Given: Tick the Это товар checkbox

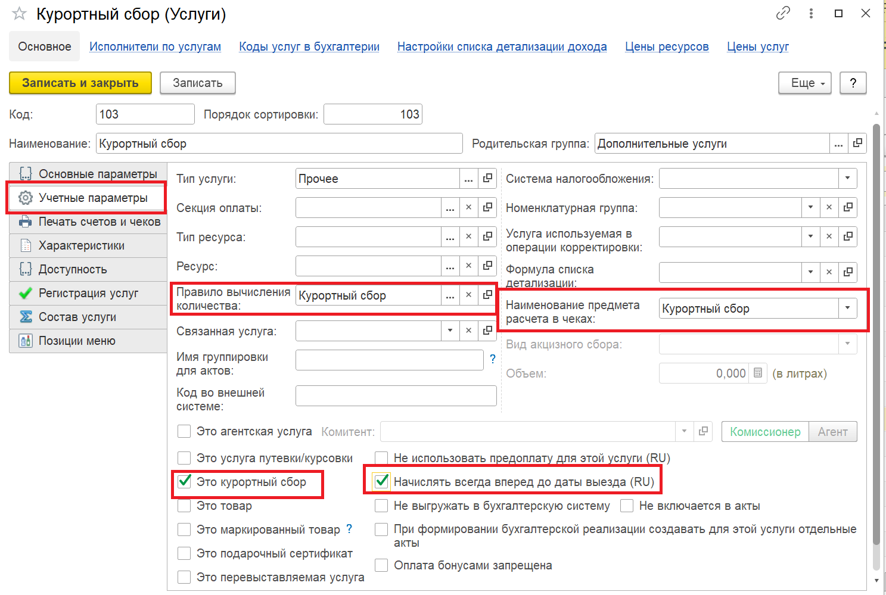Looking at the screenshot, I should tap(185, 506).
